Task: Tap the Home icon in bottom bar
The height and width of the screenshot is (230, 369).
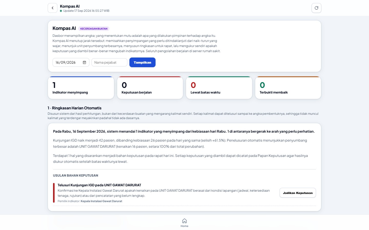Action: tap(184, 221)
